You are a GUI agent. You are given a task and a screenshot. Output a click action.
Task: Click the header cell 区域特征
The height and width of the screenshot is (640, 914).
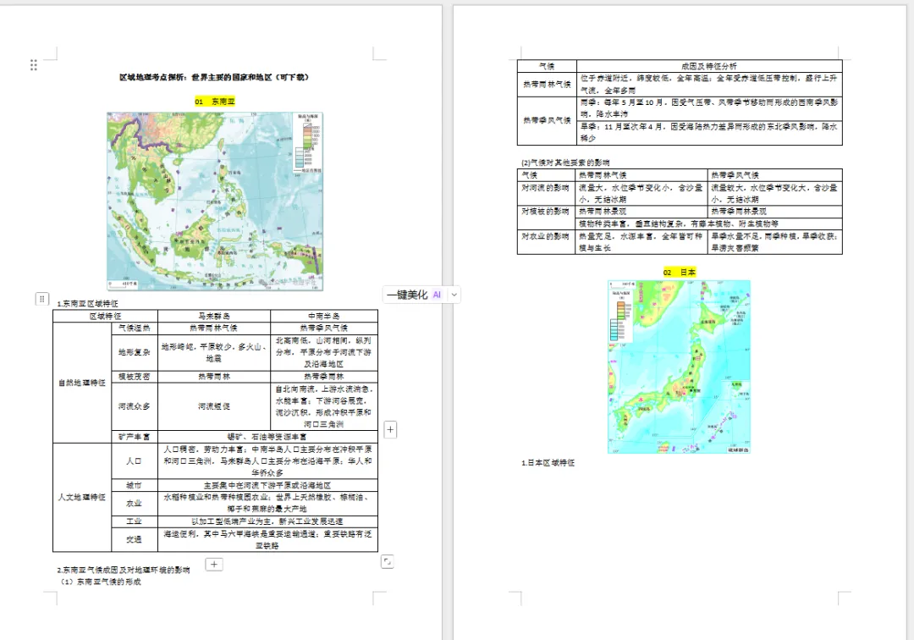point(106,316)
